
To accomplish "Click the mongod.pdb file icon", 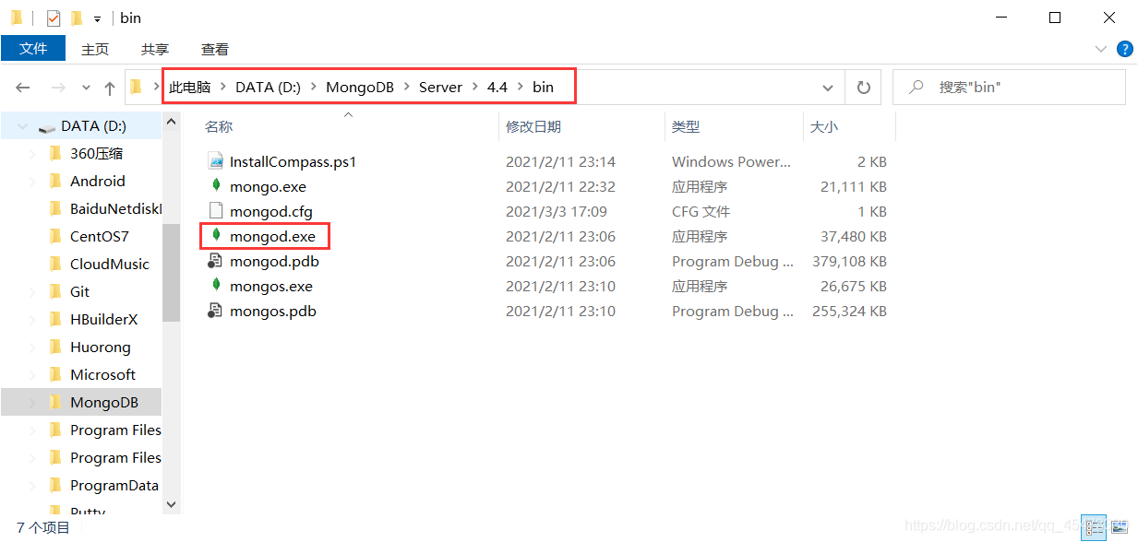I will tap(216, 261).
